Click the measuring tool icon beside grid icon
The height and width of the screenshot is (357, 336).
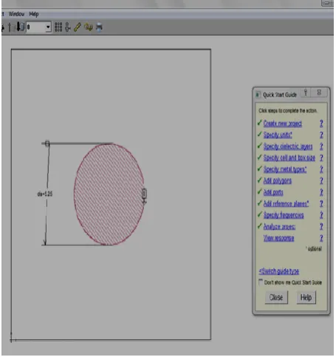coord(67,27)
